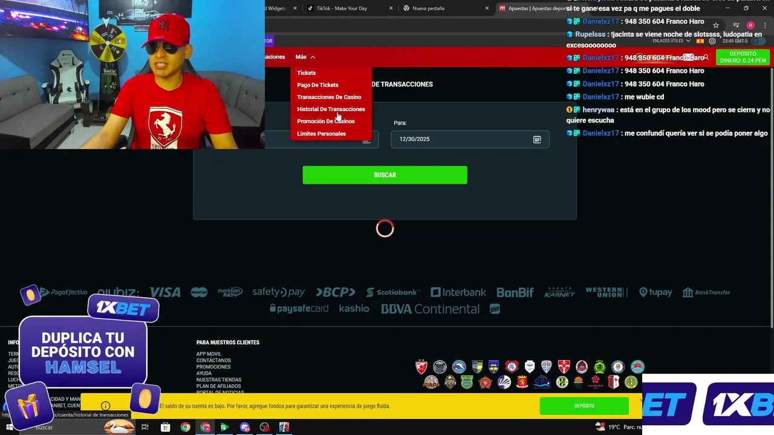Screen dimensions: 774x435
Task: Open the Chrome profile avatar
Action: tap(750, 25)
